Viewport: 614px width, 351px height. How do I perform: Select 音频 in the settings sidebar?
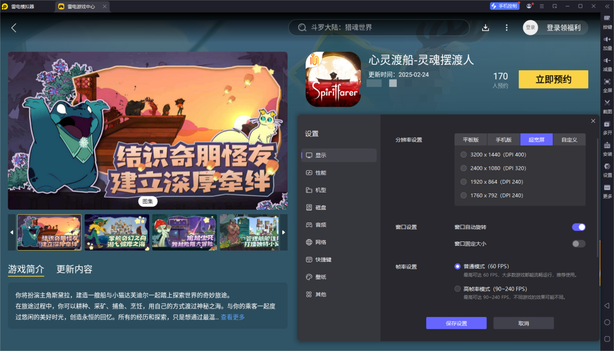click(x=322, y=224)
